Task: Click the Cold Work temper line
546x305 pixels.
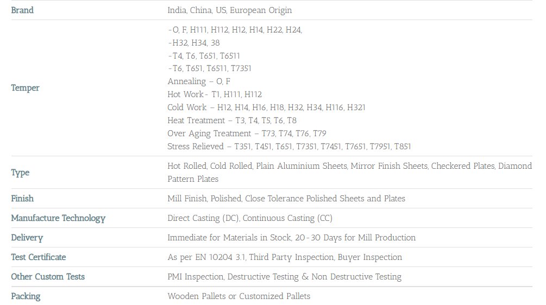Action: [x=266, y=107]
